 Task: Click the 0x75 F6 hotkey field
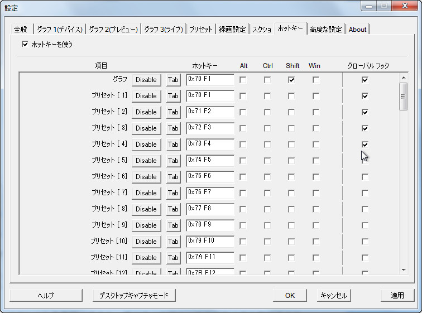point(210,177)
